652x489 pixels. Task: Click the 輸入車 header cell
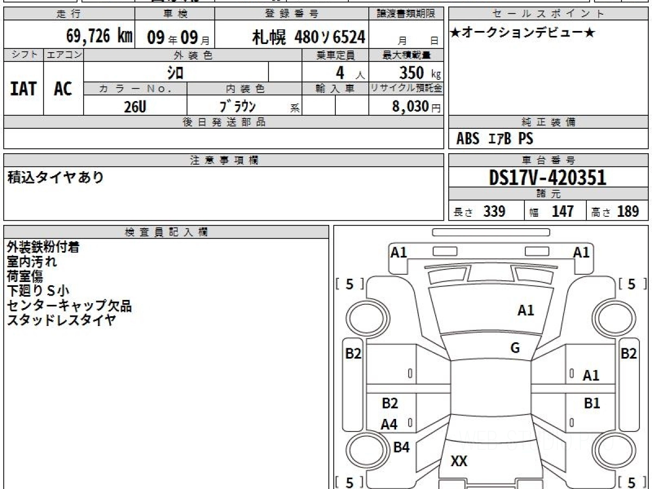(x=335, y=89)
